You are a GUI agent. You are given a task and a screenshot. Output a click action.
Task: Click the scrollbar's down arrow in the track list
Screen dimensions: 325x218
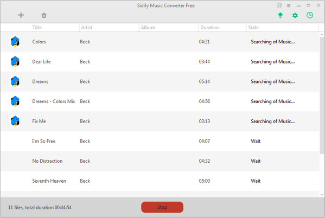tap(322, 194)
